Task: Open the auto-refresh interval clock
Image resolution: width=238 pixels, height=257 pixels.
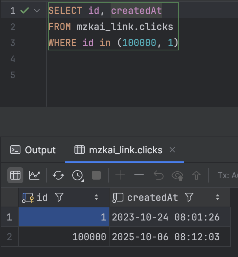Action: (x=77, y=176)
